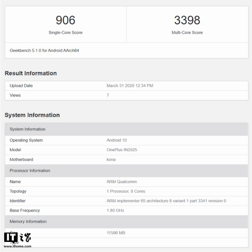The image size is (252, 252).
Task: Click the 'Multi-Core Score' label
Action: point(187,32)
